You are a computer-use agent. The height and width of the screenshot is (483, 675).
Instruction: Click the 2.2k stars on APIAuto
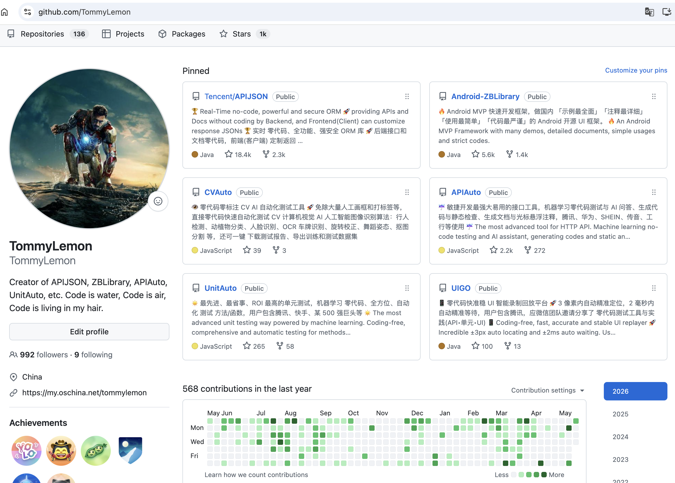coord(502,250)
